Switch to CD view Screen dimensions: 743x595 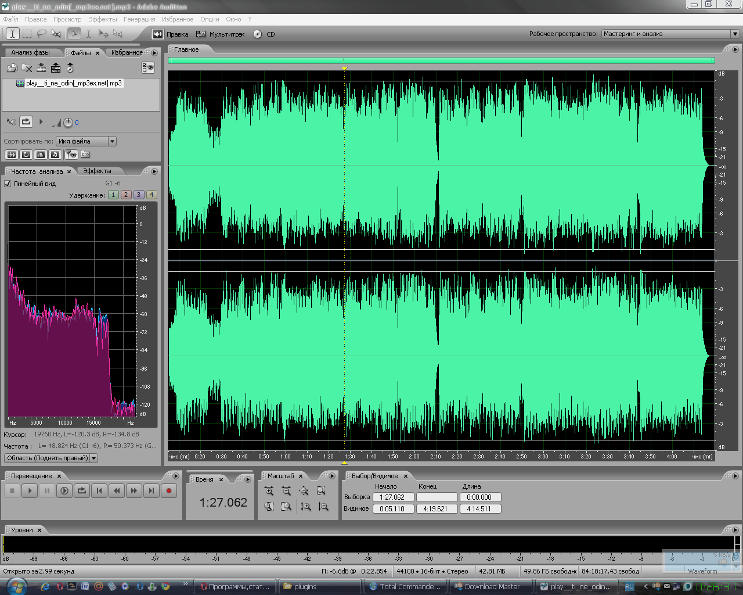point(265,34)
